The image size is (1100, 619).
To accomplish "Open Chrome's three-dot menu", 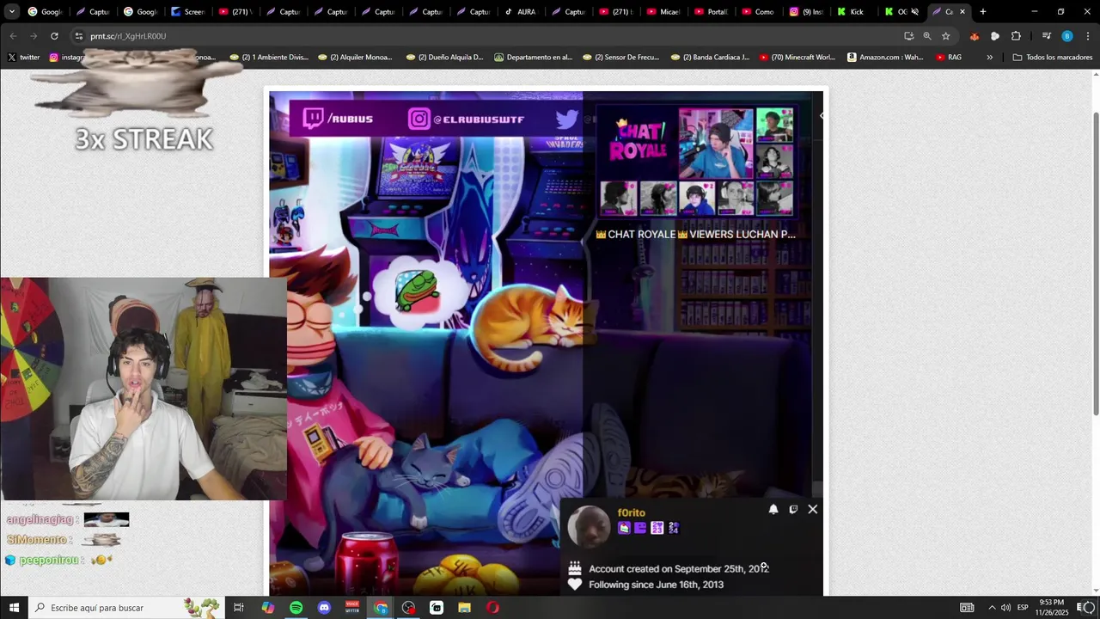I will (x=1088, y=36).
